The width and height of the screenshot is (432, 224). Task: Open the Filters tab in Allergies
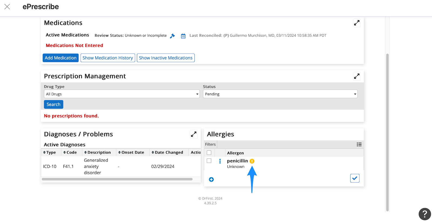tap(210, 144)
